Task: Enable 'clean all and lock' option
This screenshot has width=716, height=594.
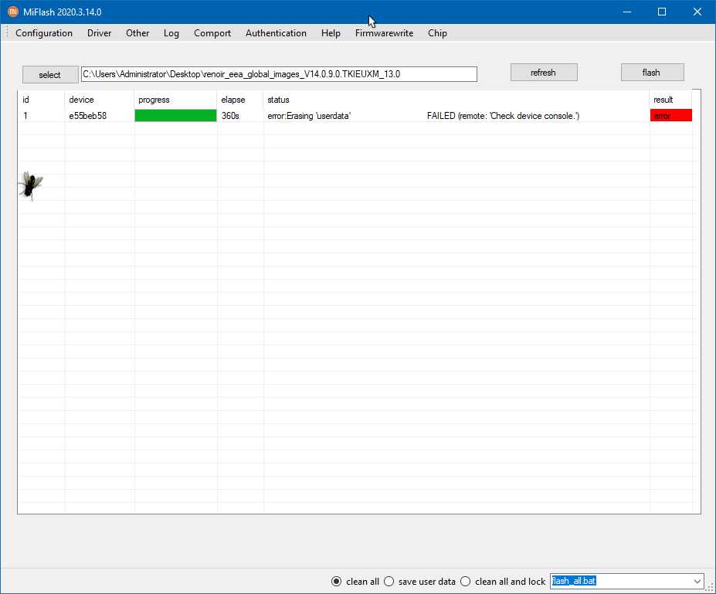Action: tap(465, 582)
